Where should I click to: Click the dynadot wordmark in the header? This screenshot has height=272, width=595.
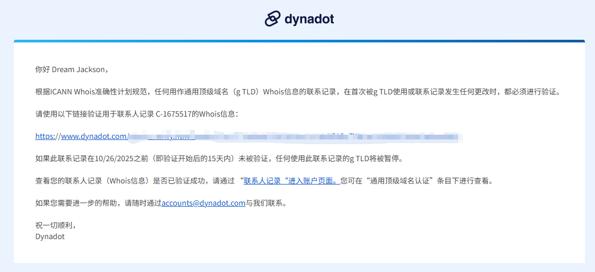click(309, 20)
